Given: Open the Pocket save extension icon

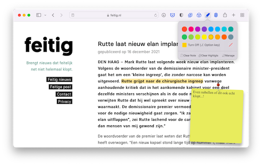Looking at the screenshot, I should point(172,15).
